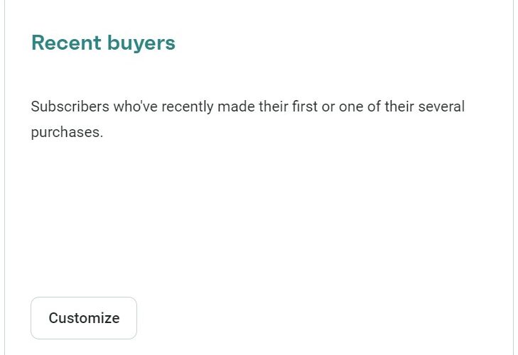Click the word "buyers" in the title
This screenshot has width=518, height=355.
tap(141, 43)
